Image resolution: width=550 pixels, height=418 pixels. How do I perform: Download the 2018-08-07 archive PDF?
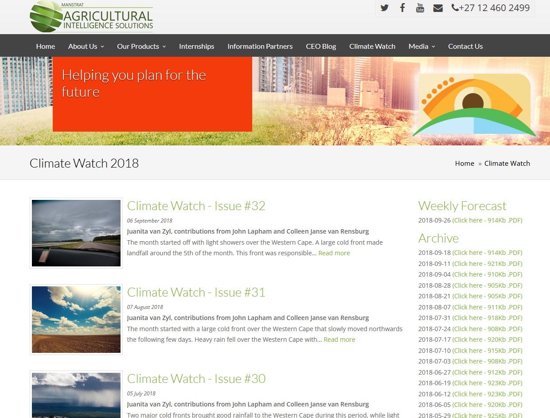point(487,307)
